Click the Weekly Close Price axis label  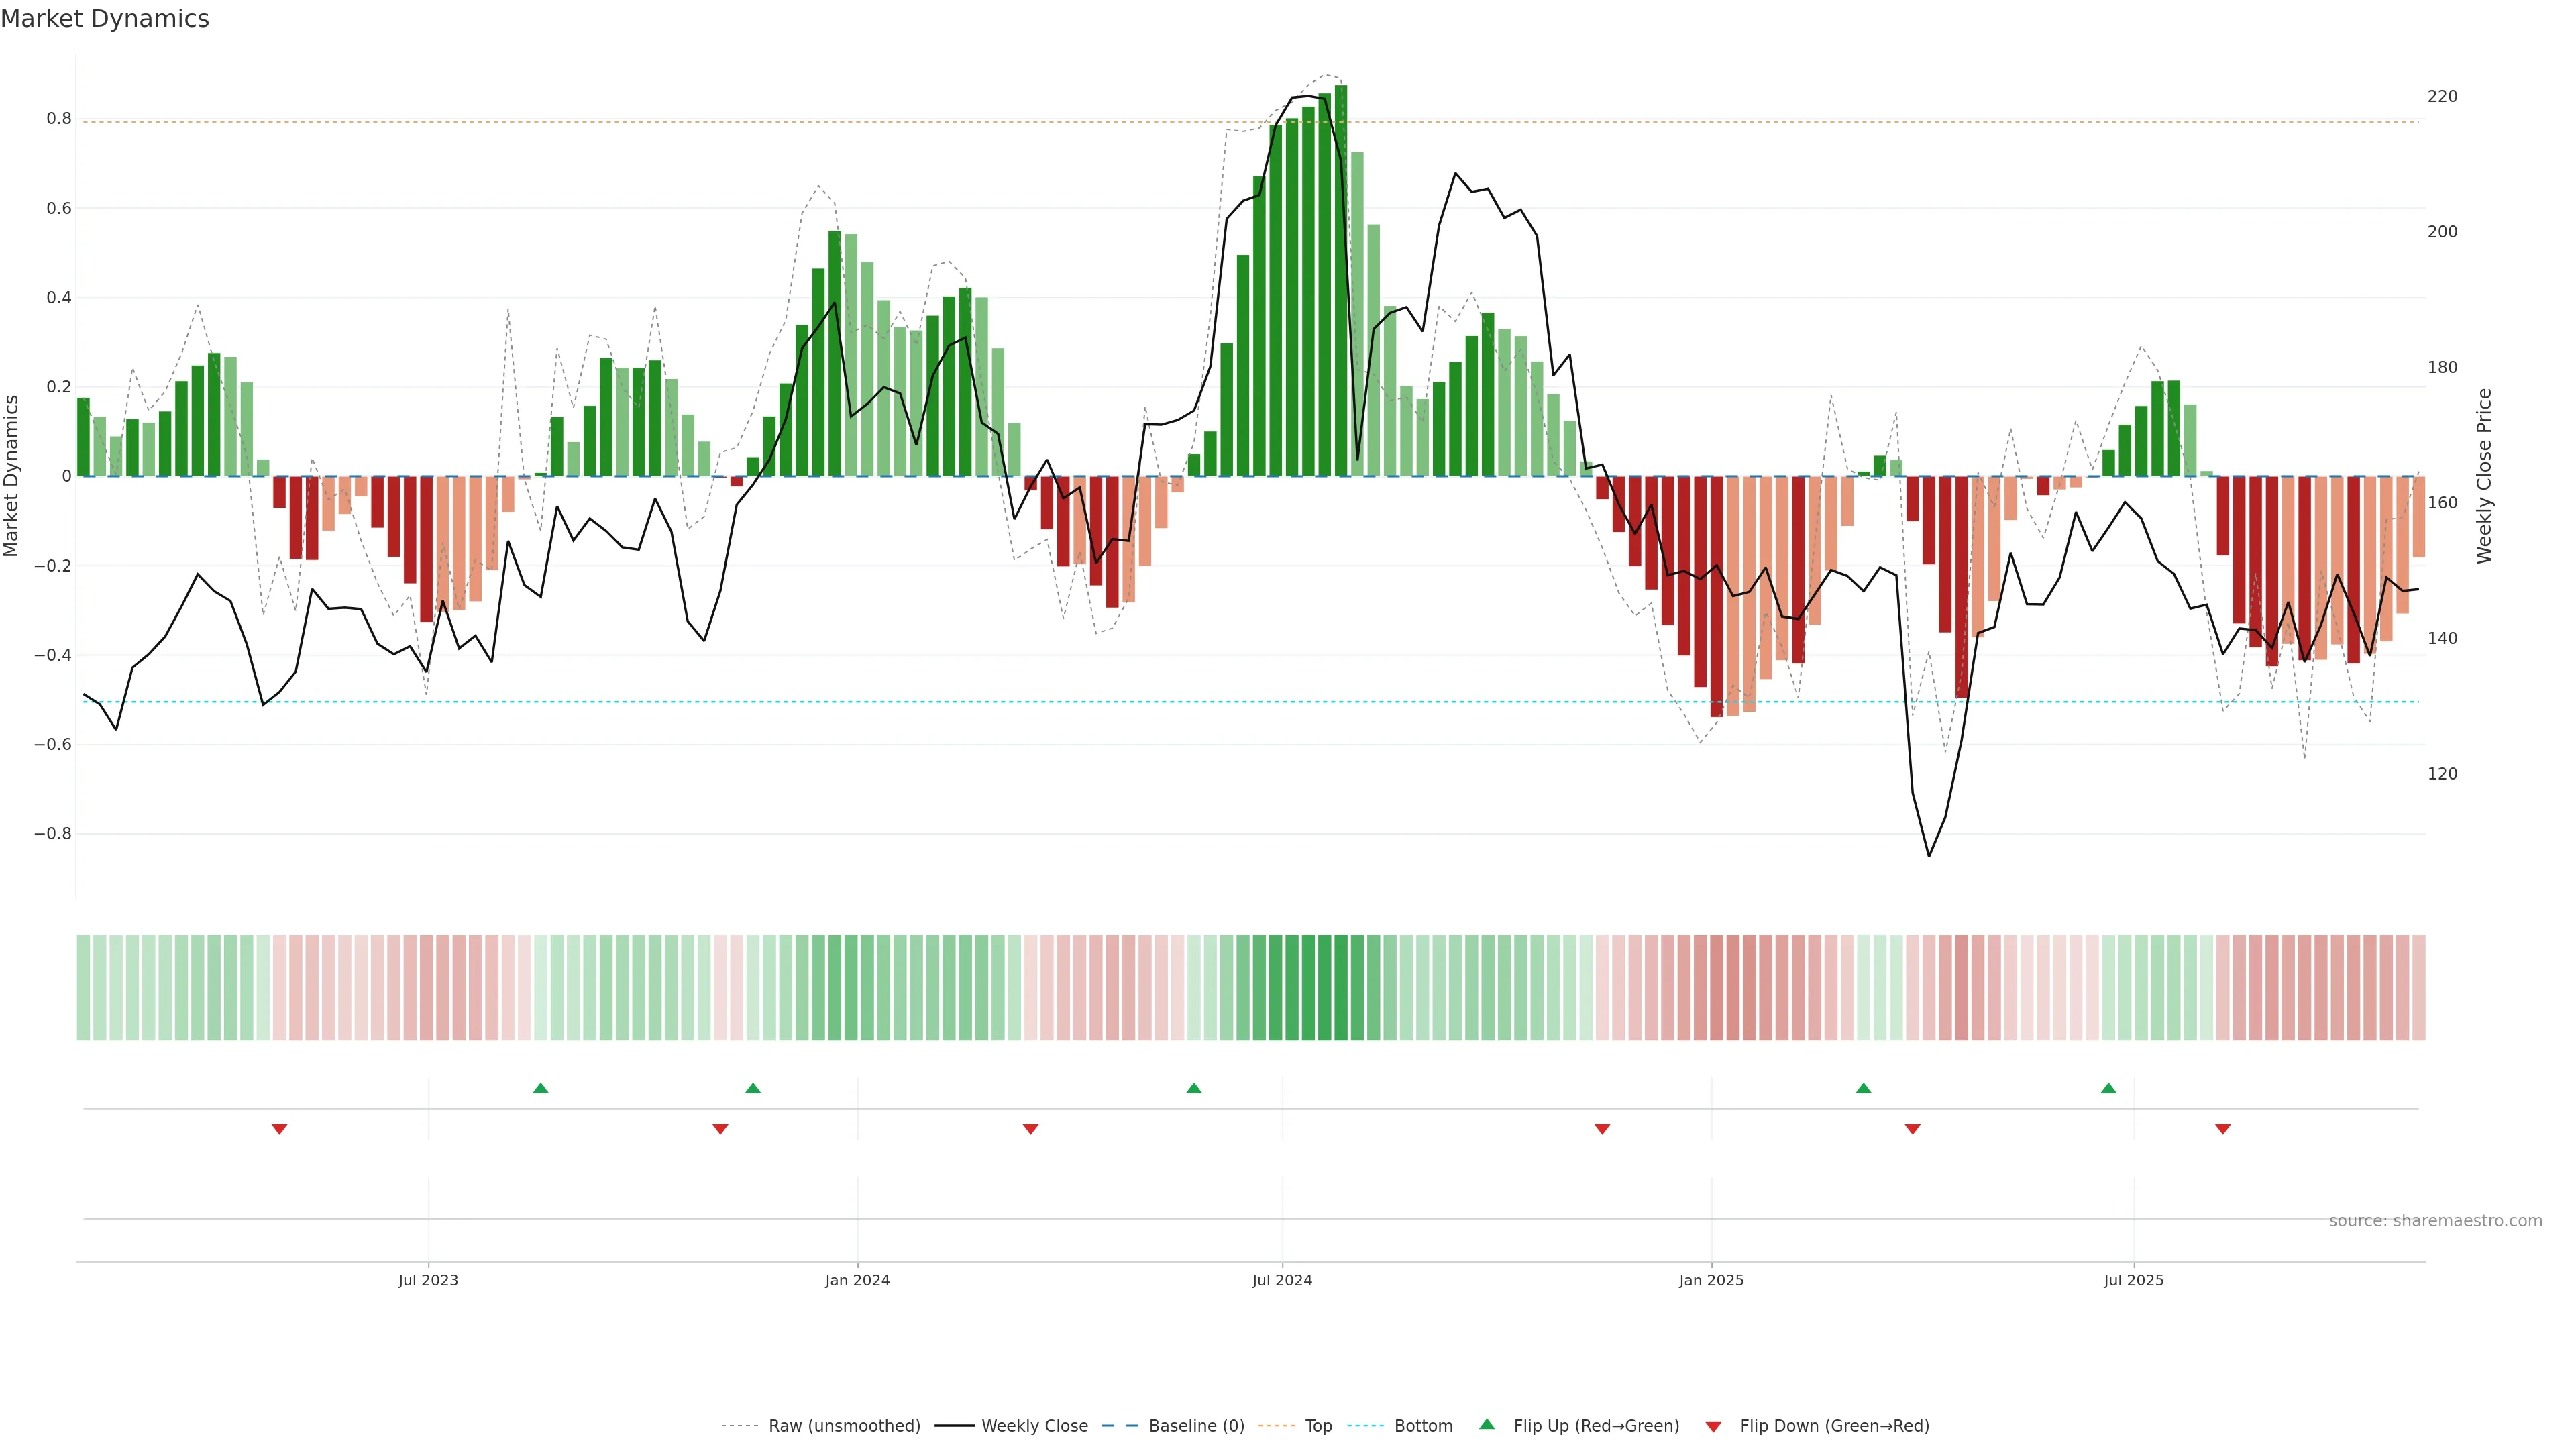(2484, 476)
